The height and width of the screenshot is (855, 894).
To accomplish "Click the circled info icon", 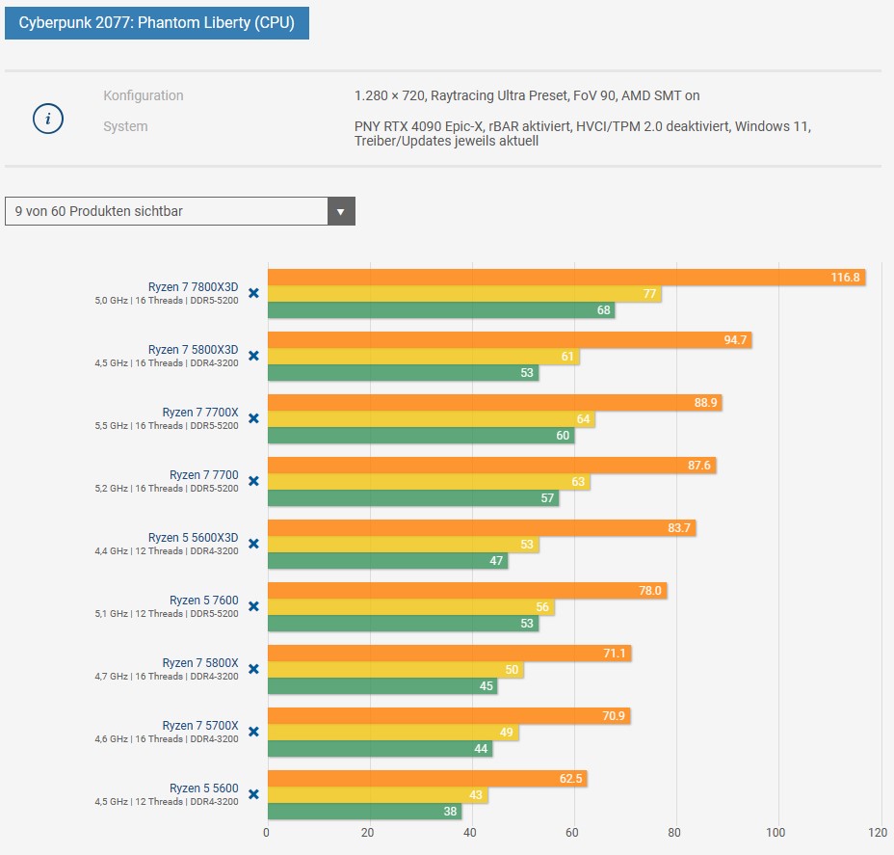I will [x=48, y=119].
